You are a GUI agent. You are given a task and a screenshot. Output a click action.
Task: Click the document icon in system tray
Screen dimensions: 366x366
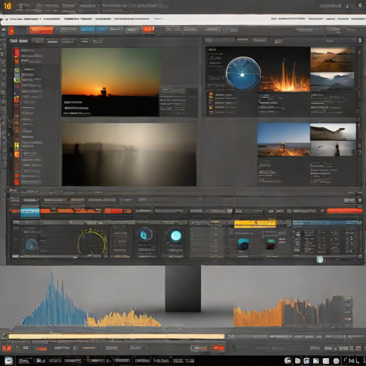297,361
